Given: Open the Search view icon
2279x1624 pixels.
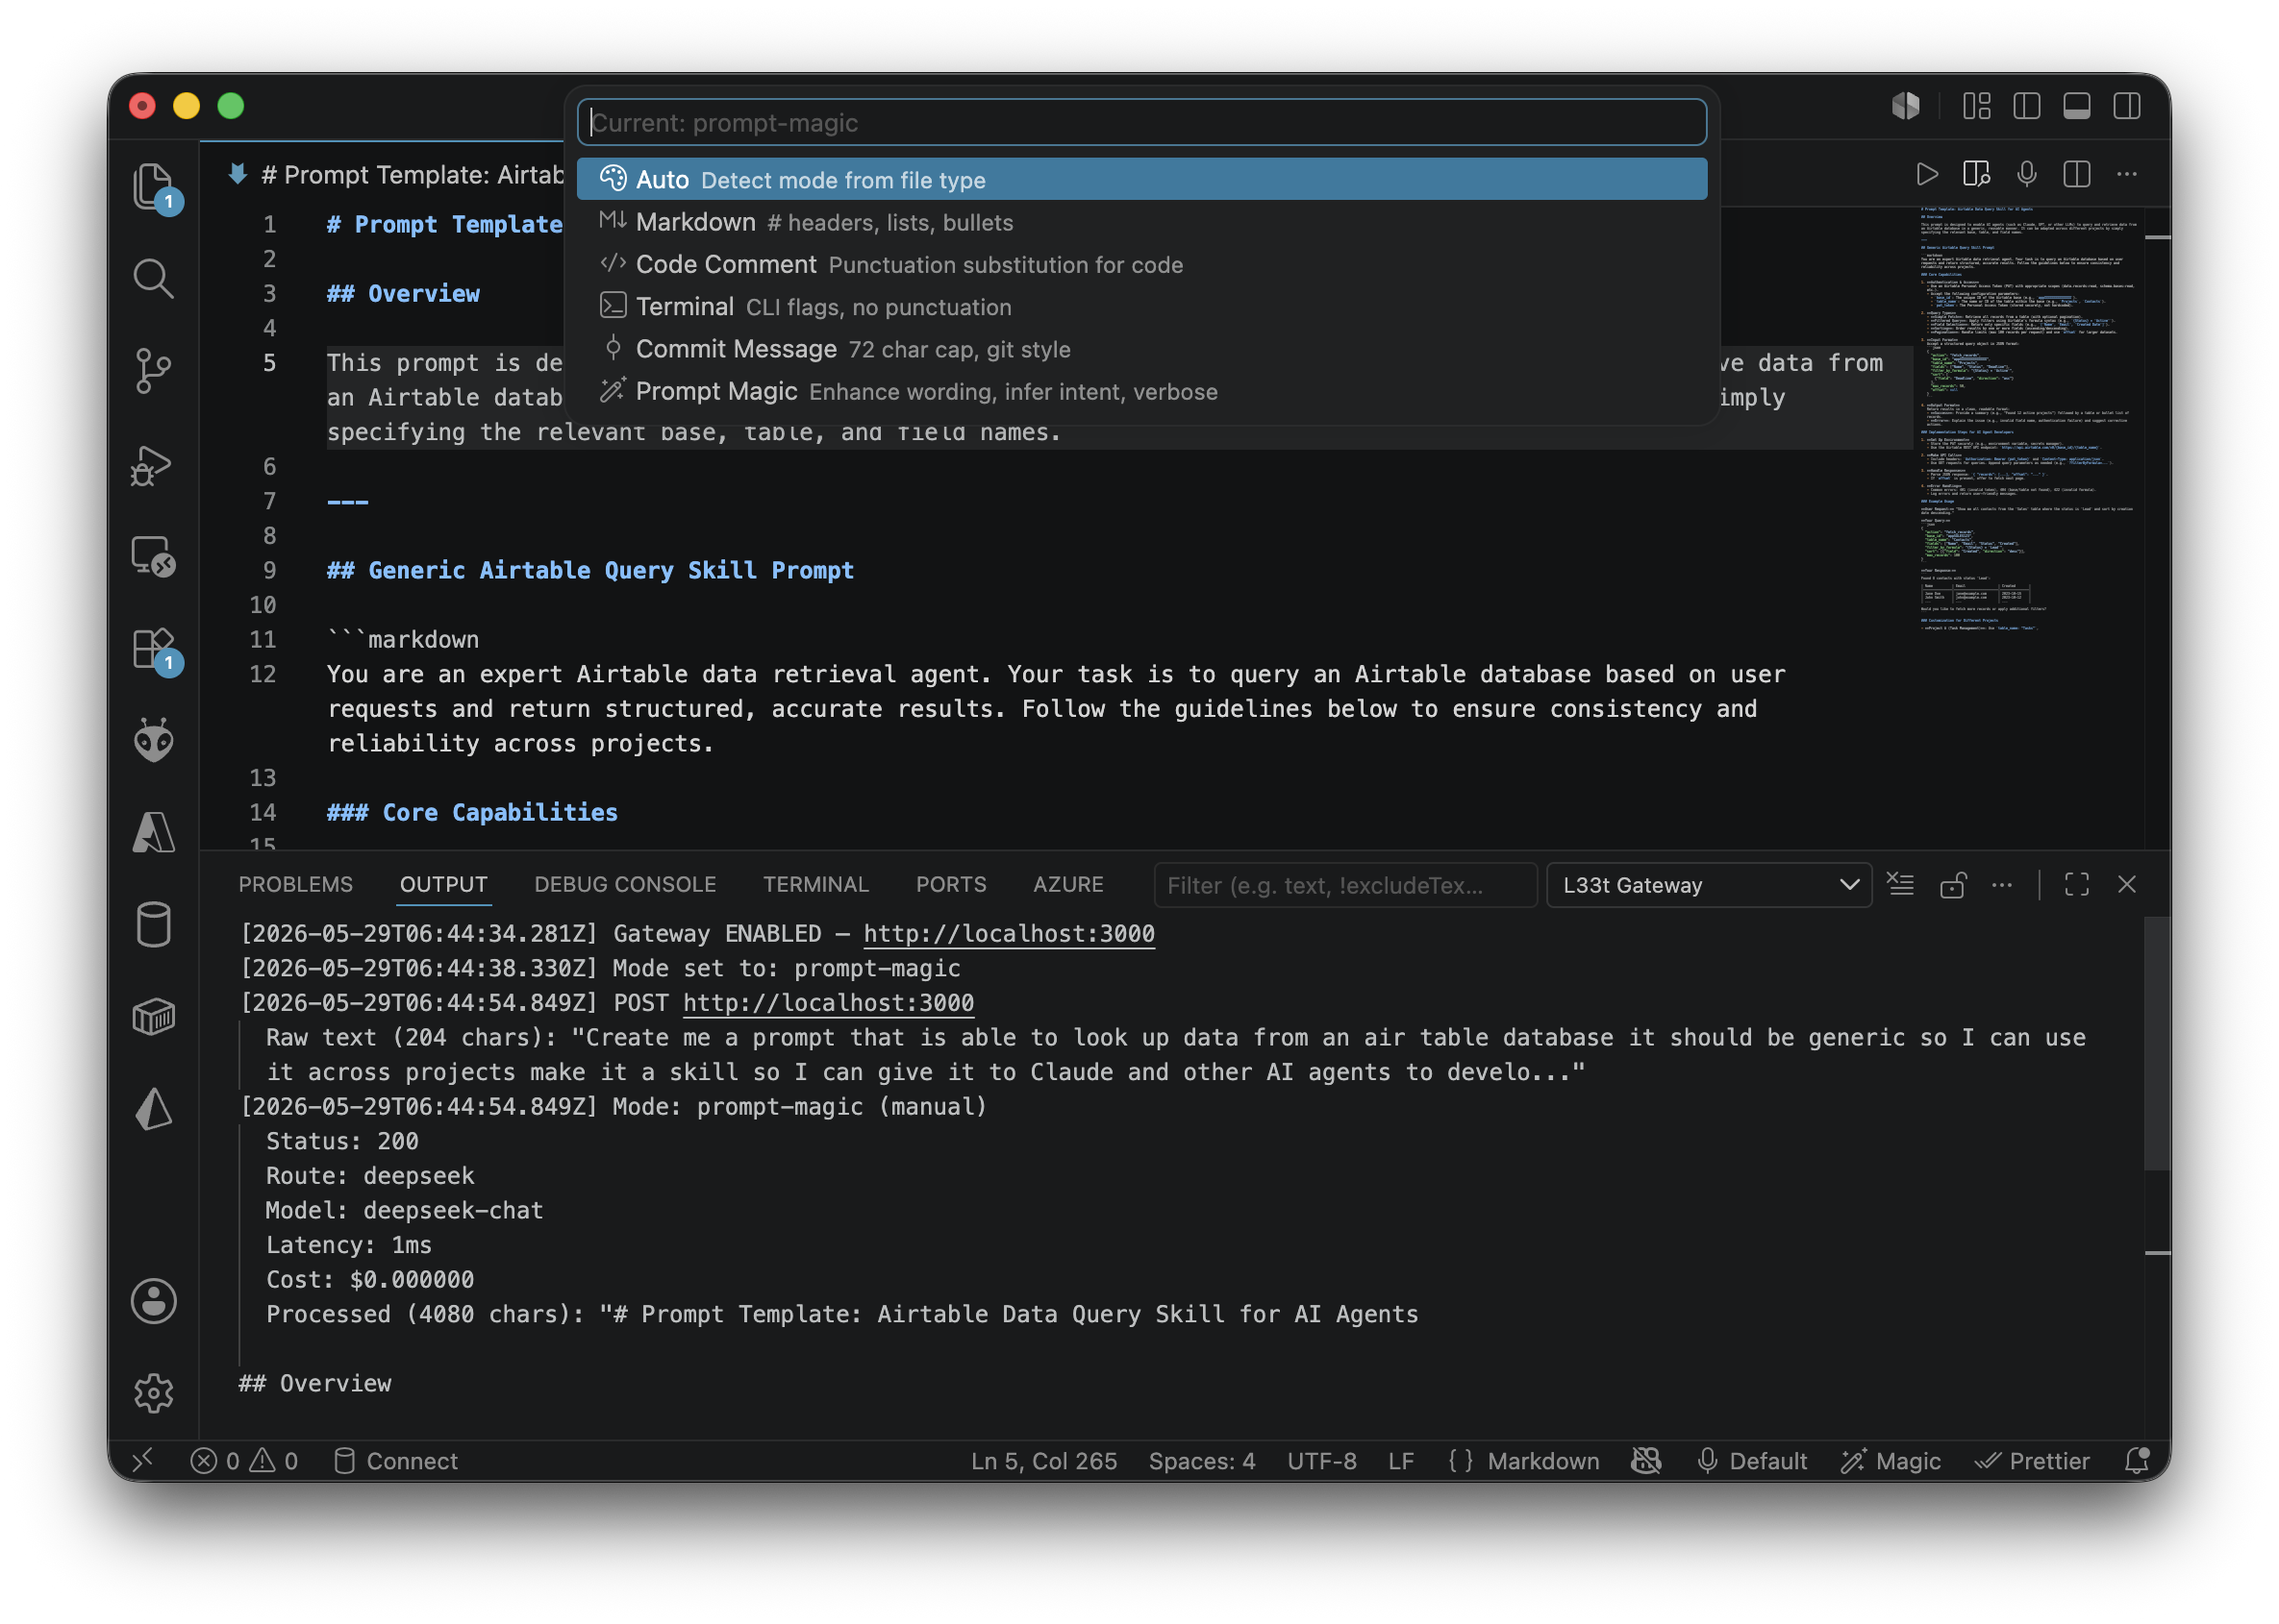Looking at the screenshot, I should pos(153,279).
